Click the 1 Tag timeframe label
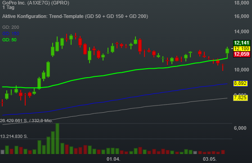 tap(9, 7)
